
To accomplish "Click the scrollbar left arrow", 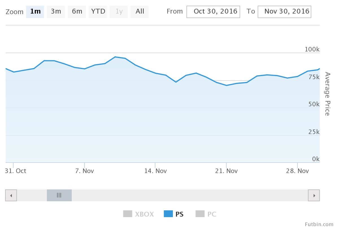I will (x=11, y=195).
